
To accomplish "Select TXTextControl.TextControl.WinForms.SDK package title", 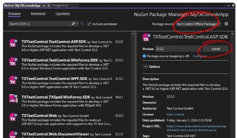I will click(x=60, y=60).
